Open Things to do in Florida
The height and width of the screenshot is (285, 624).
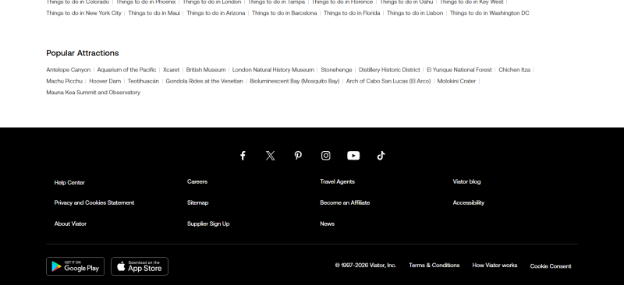(x=352, y=13)
